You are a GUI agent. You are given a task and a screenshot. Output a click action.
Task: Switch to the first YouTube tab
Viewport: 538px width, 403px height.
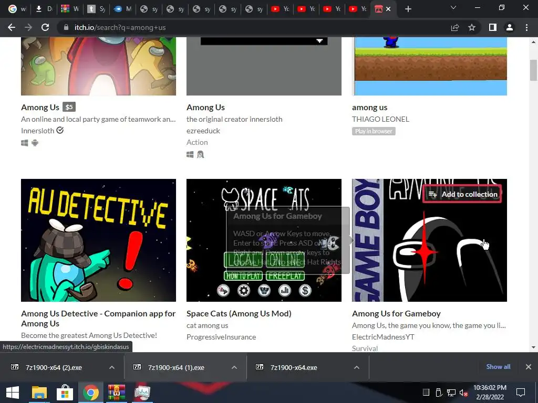pos(281,9)
